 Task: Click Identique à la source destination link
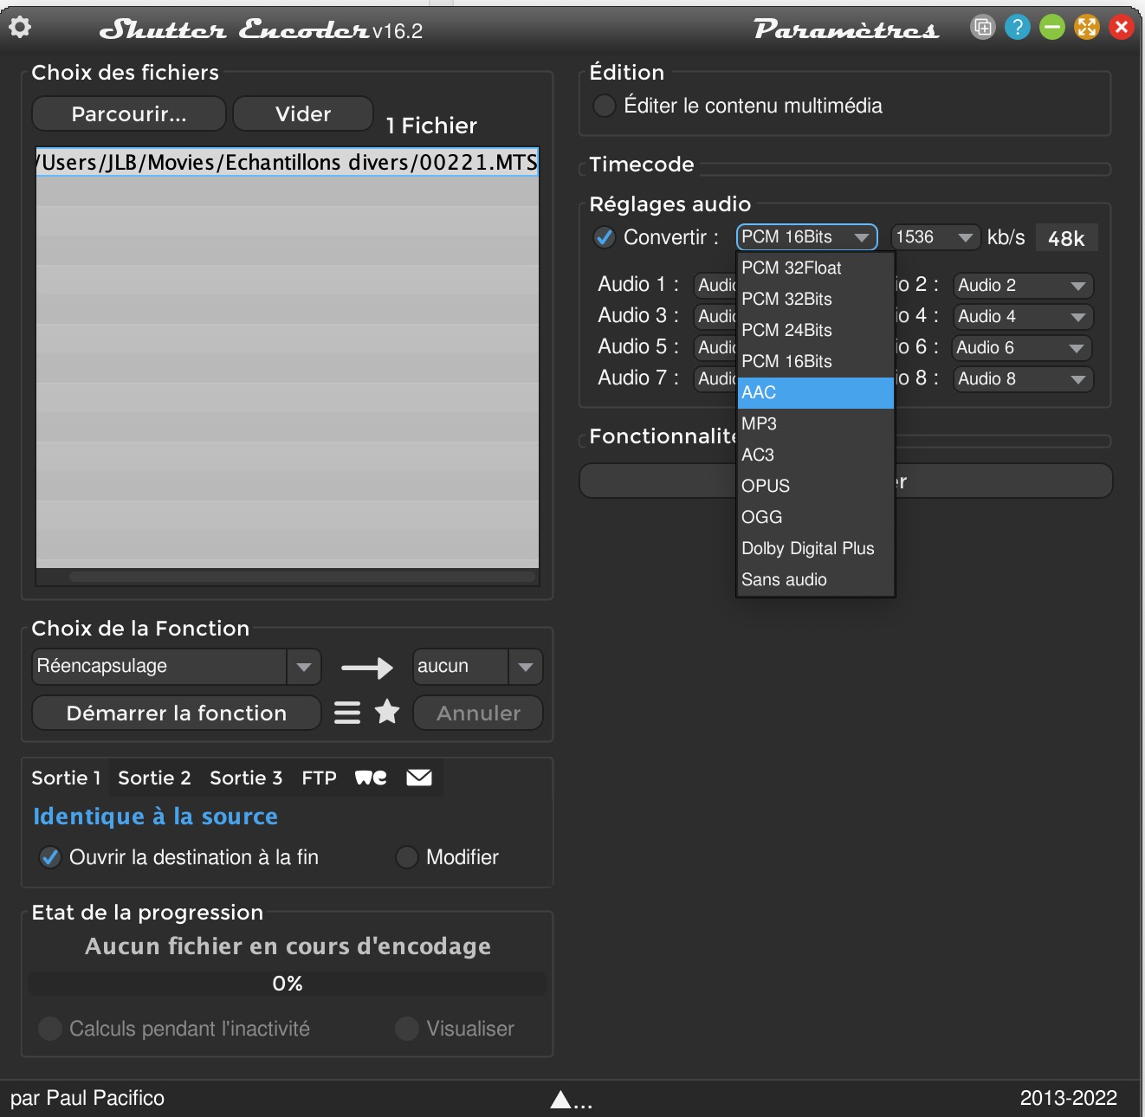[x=155, y=817]
